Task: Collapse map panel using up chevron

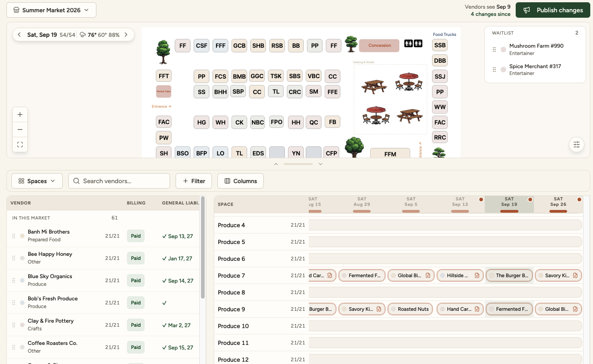Action: click(276, 164)
